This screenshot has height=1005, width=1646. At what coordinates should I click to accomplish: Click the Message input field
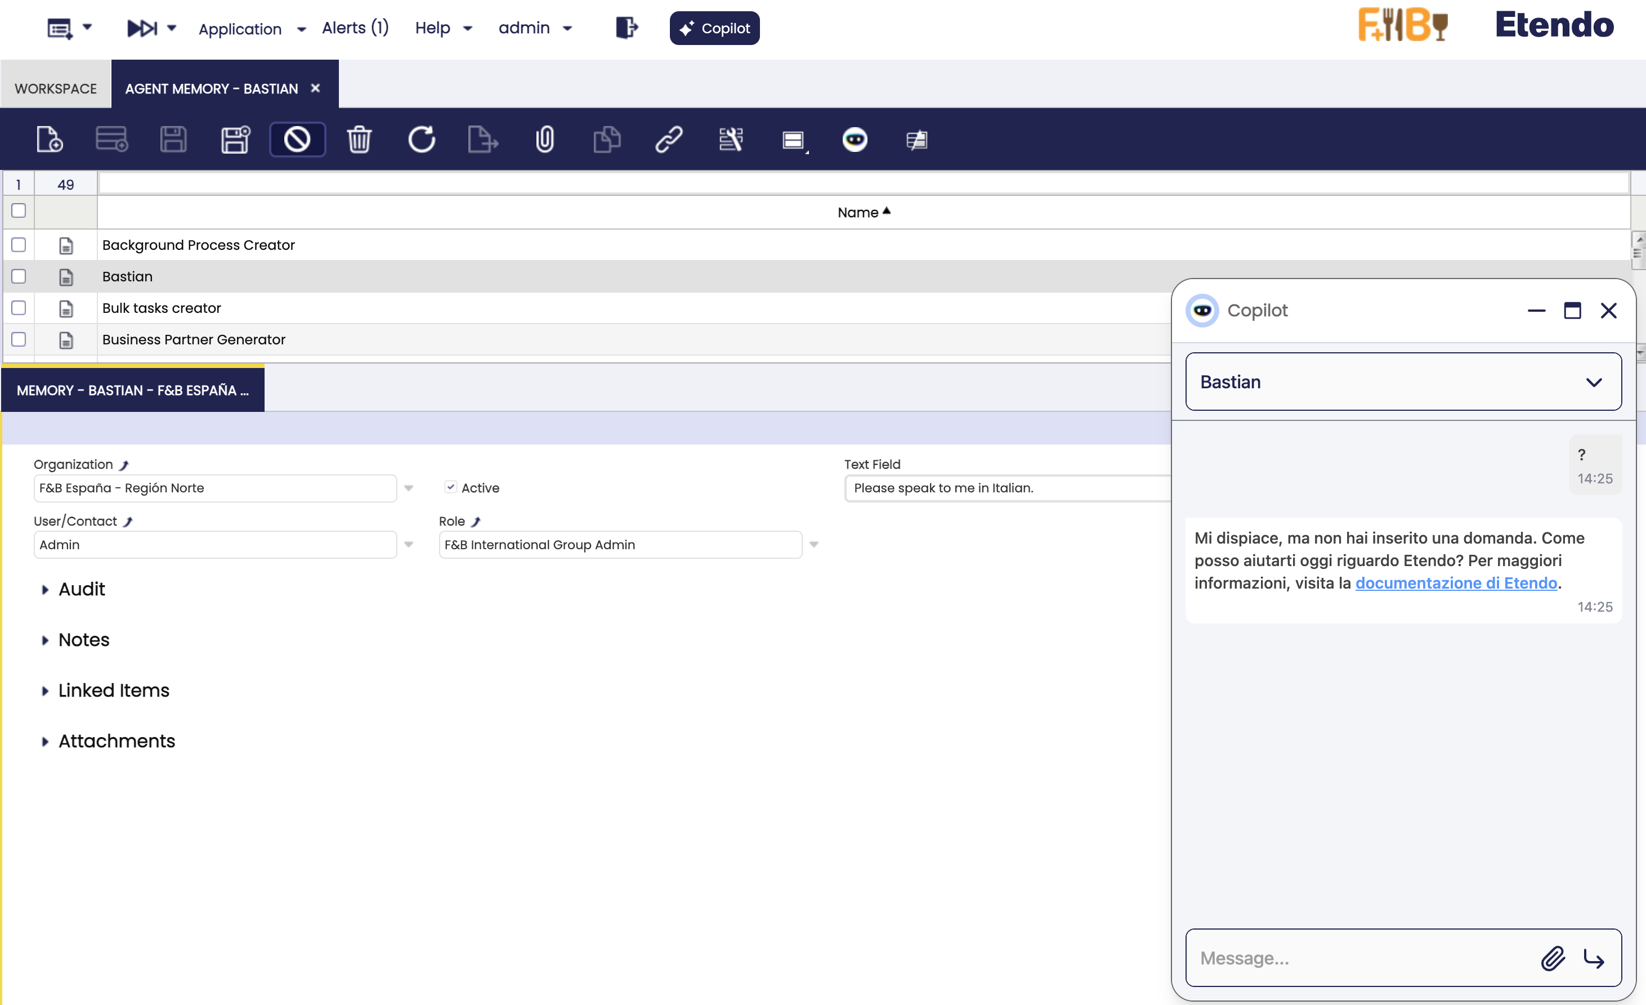[1363, 958]
